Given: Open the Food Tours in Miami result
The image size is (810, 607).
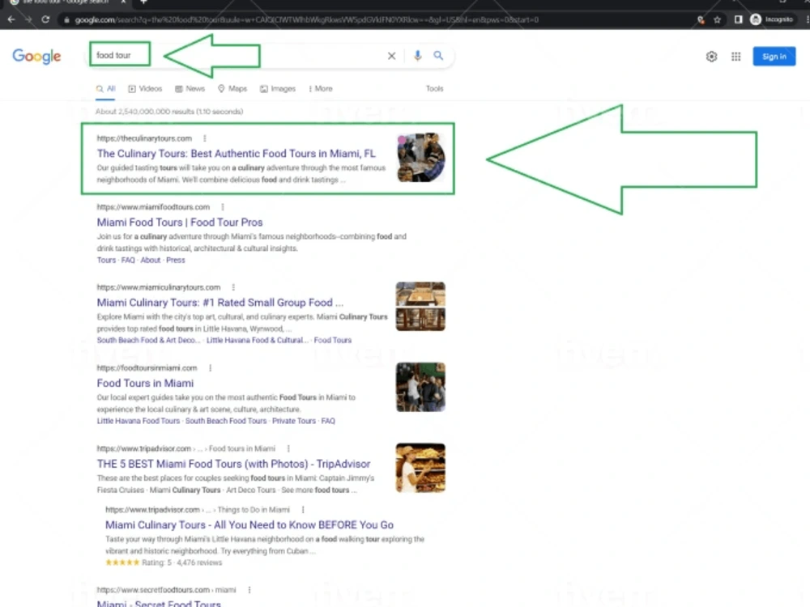Looking at the screenshot, I should coord(145,383).
